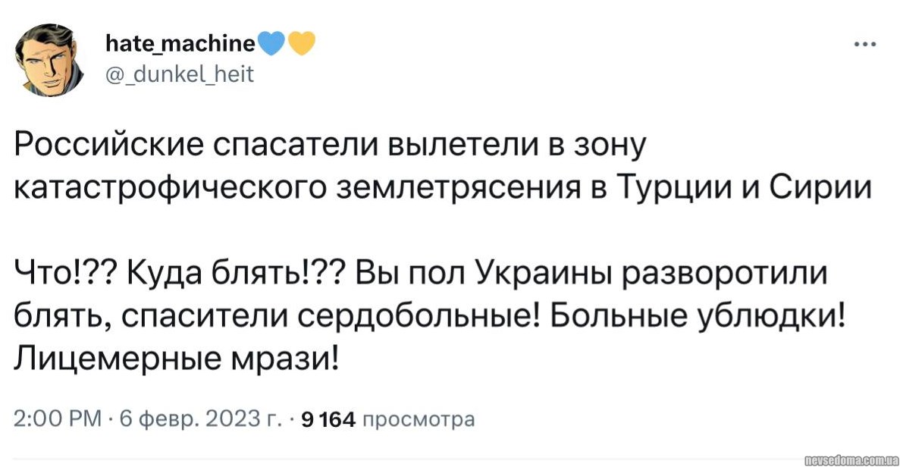Open the three-dot more options menu
This screenshot has height=467, width=900.
864,43
